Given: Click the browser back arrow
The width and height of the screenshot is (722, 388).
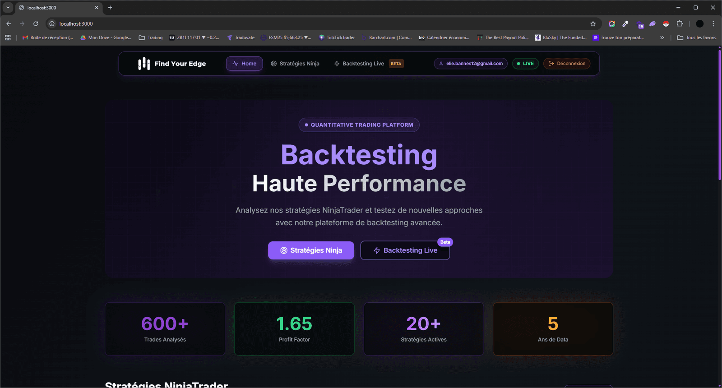Looking at the screenshot, I should tap(9, 24).
